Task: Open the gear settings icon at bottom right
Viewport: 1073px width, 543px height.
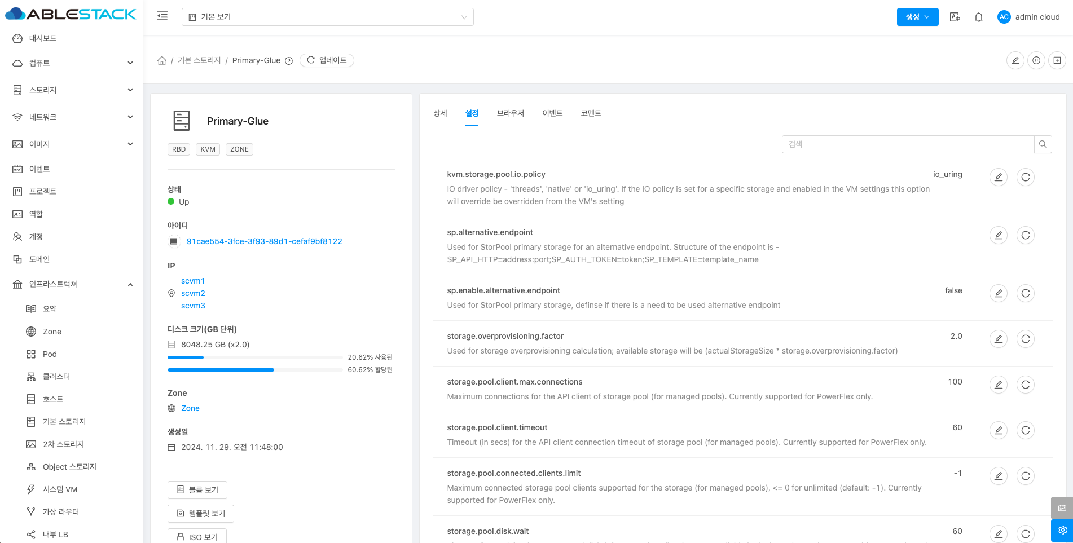Action: point(1062,530)
